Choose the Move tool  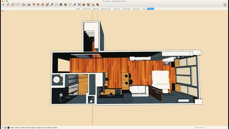(38, 5)
